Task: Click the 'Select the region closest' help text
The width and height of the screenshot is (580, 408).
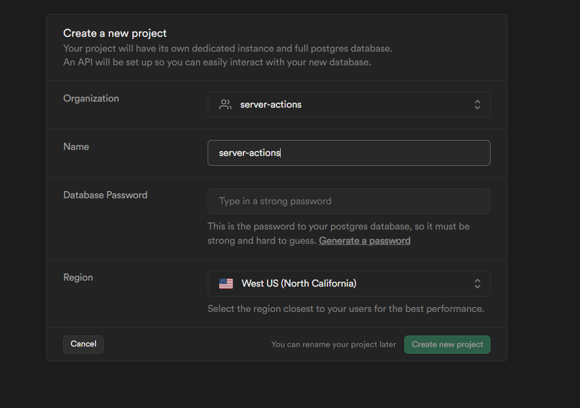Action: (x=346, y=309)
